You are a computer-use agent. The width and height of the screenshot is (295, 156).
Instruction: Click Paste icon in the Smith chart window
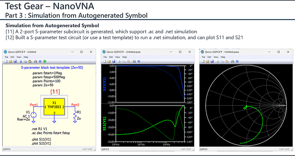coord(227,62)
